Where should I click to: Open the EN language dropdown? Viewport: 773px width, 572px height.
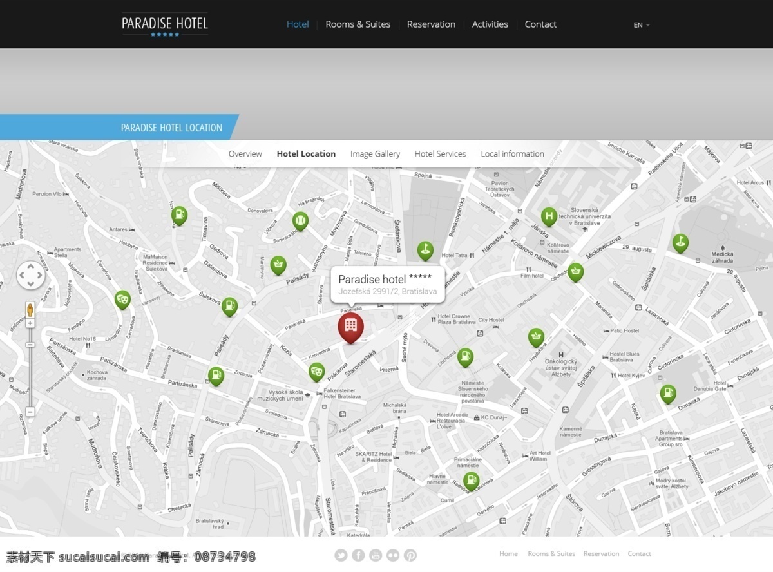642,25
